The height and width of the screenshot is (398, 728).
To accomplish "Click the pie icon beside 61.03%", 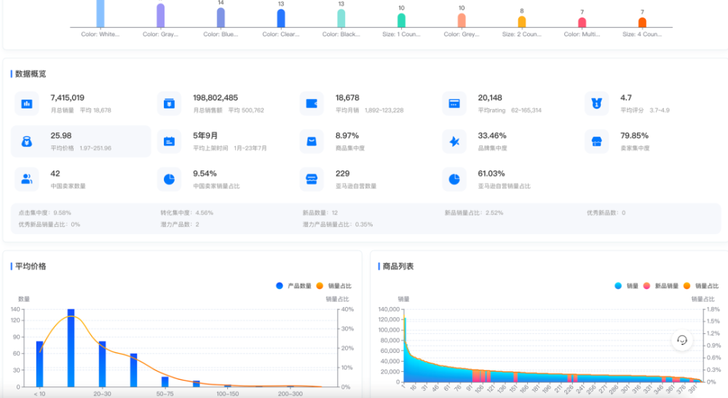I will 454,179.
